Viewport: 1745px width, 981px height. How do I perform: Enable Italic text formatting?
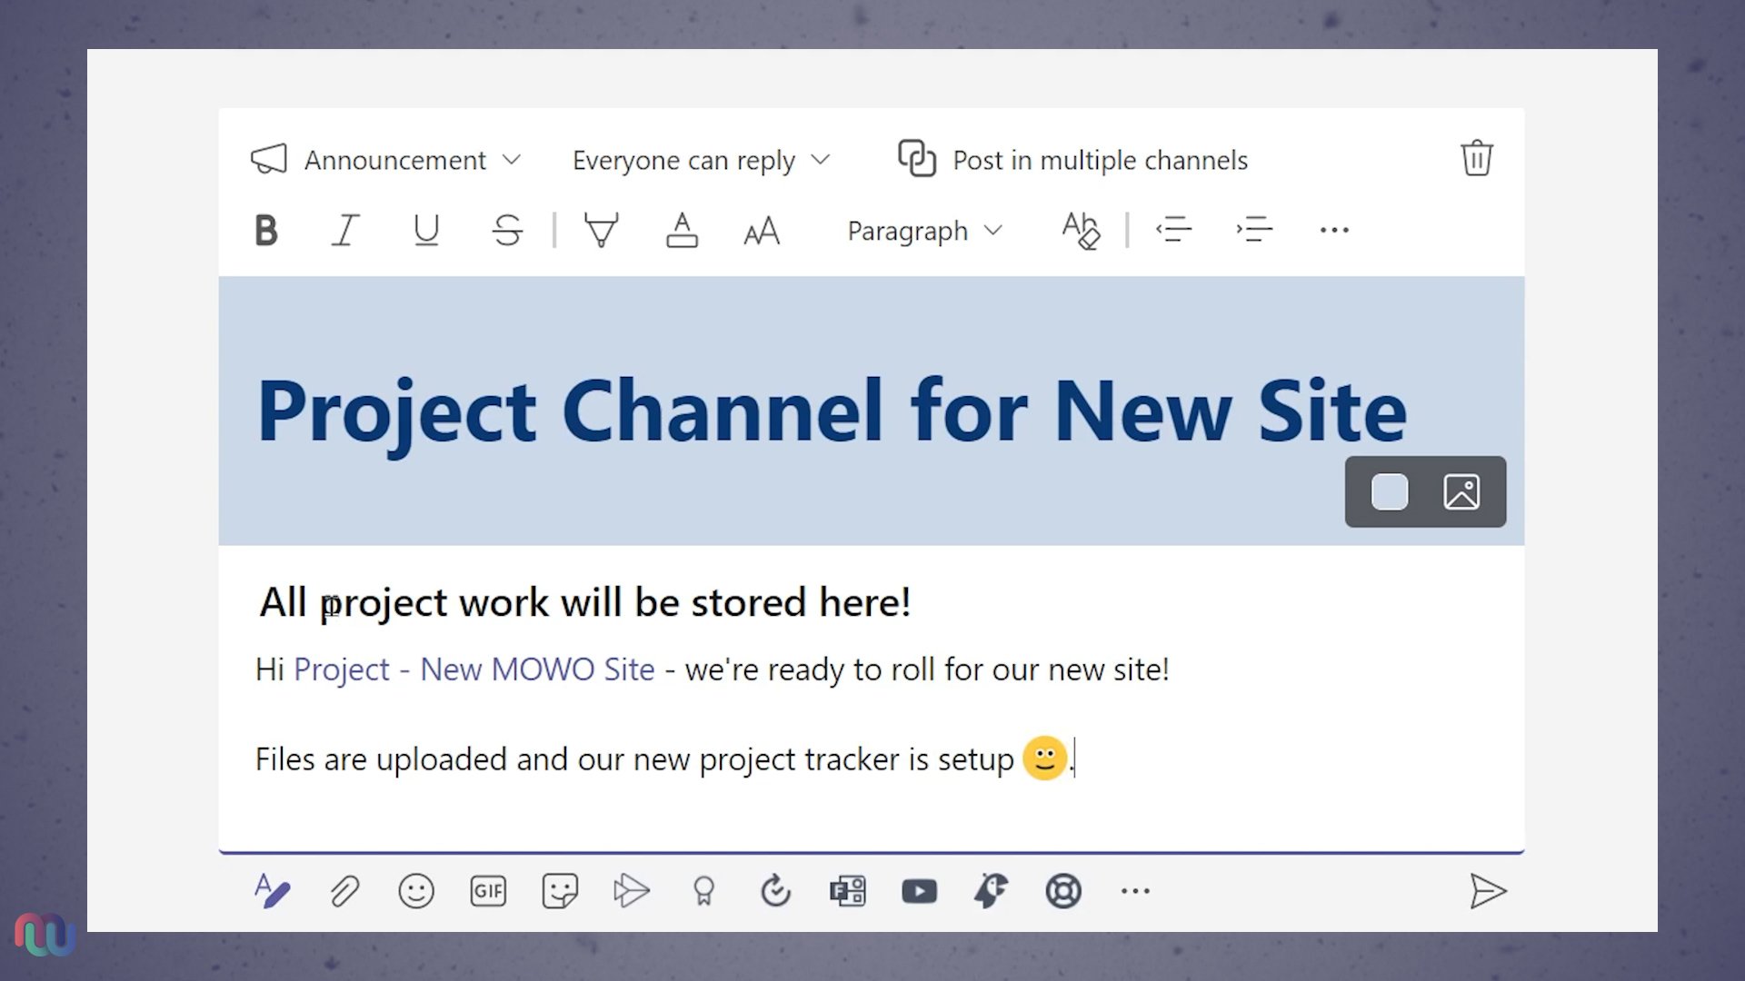coord(345,229)
